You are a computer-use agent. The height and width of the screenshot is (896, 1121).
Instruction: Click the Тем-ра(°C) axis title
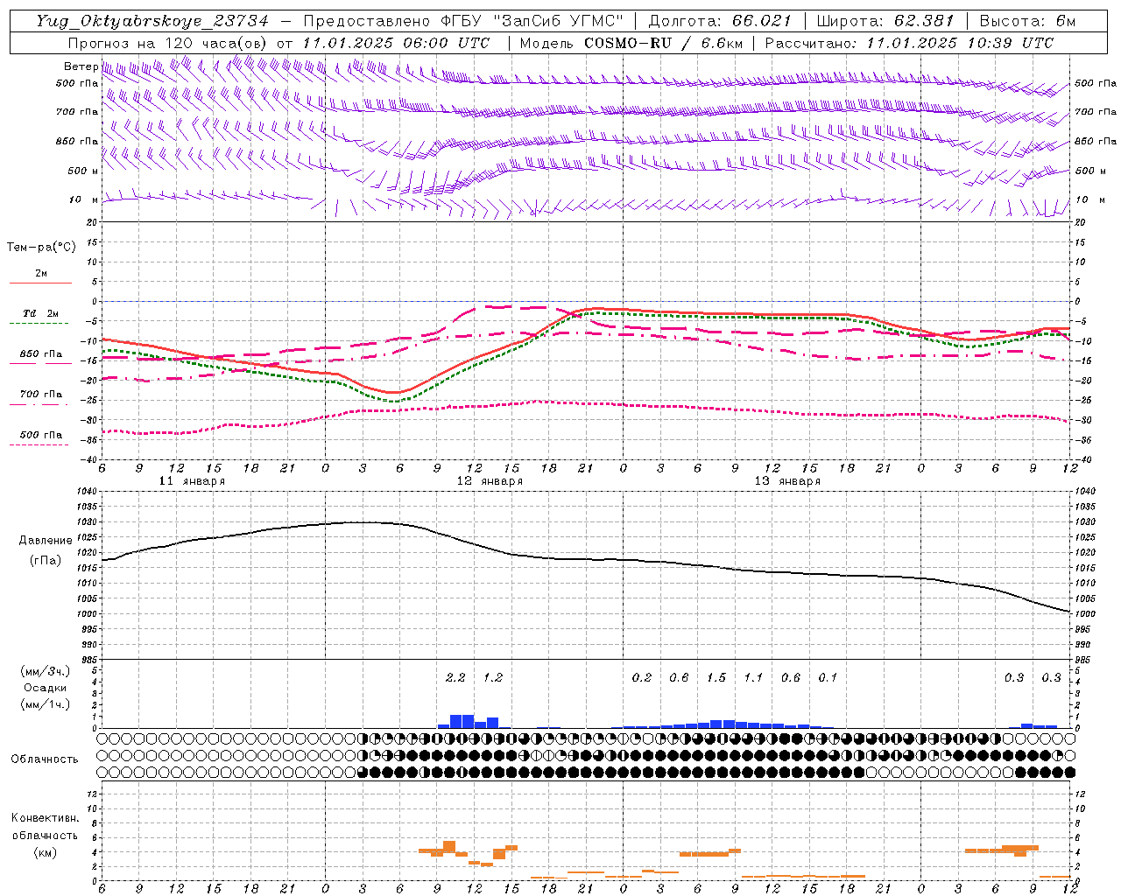click(x=41, y=248)
